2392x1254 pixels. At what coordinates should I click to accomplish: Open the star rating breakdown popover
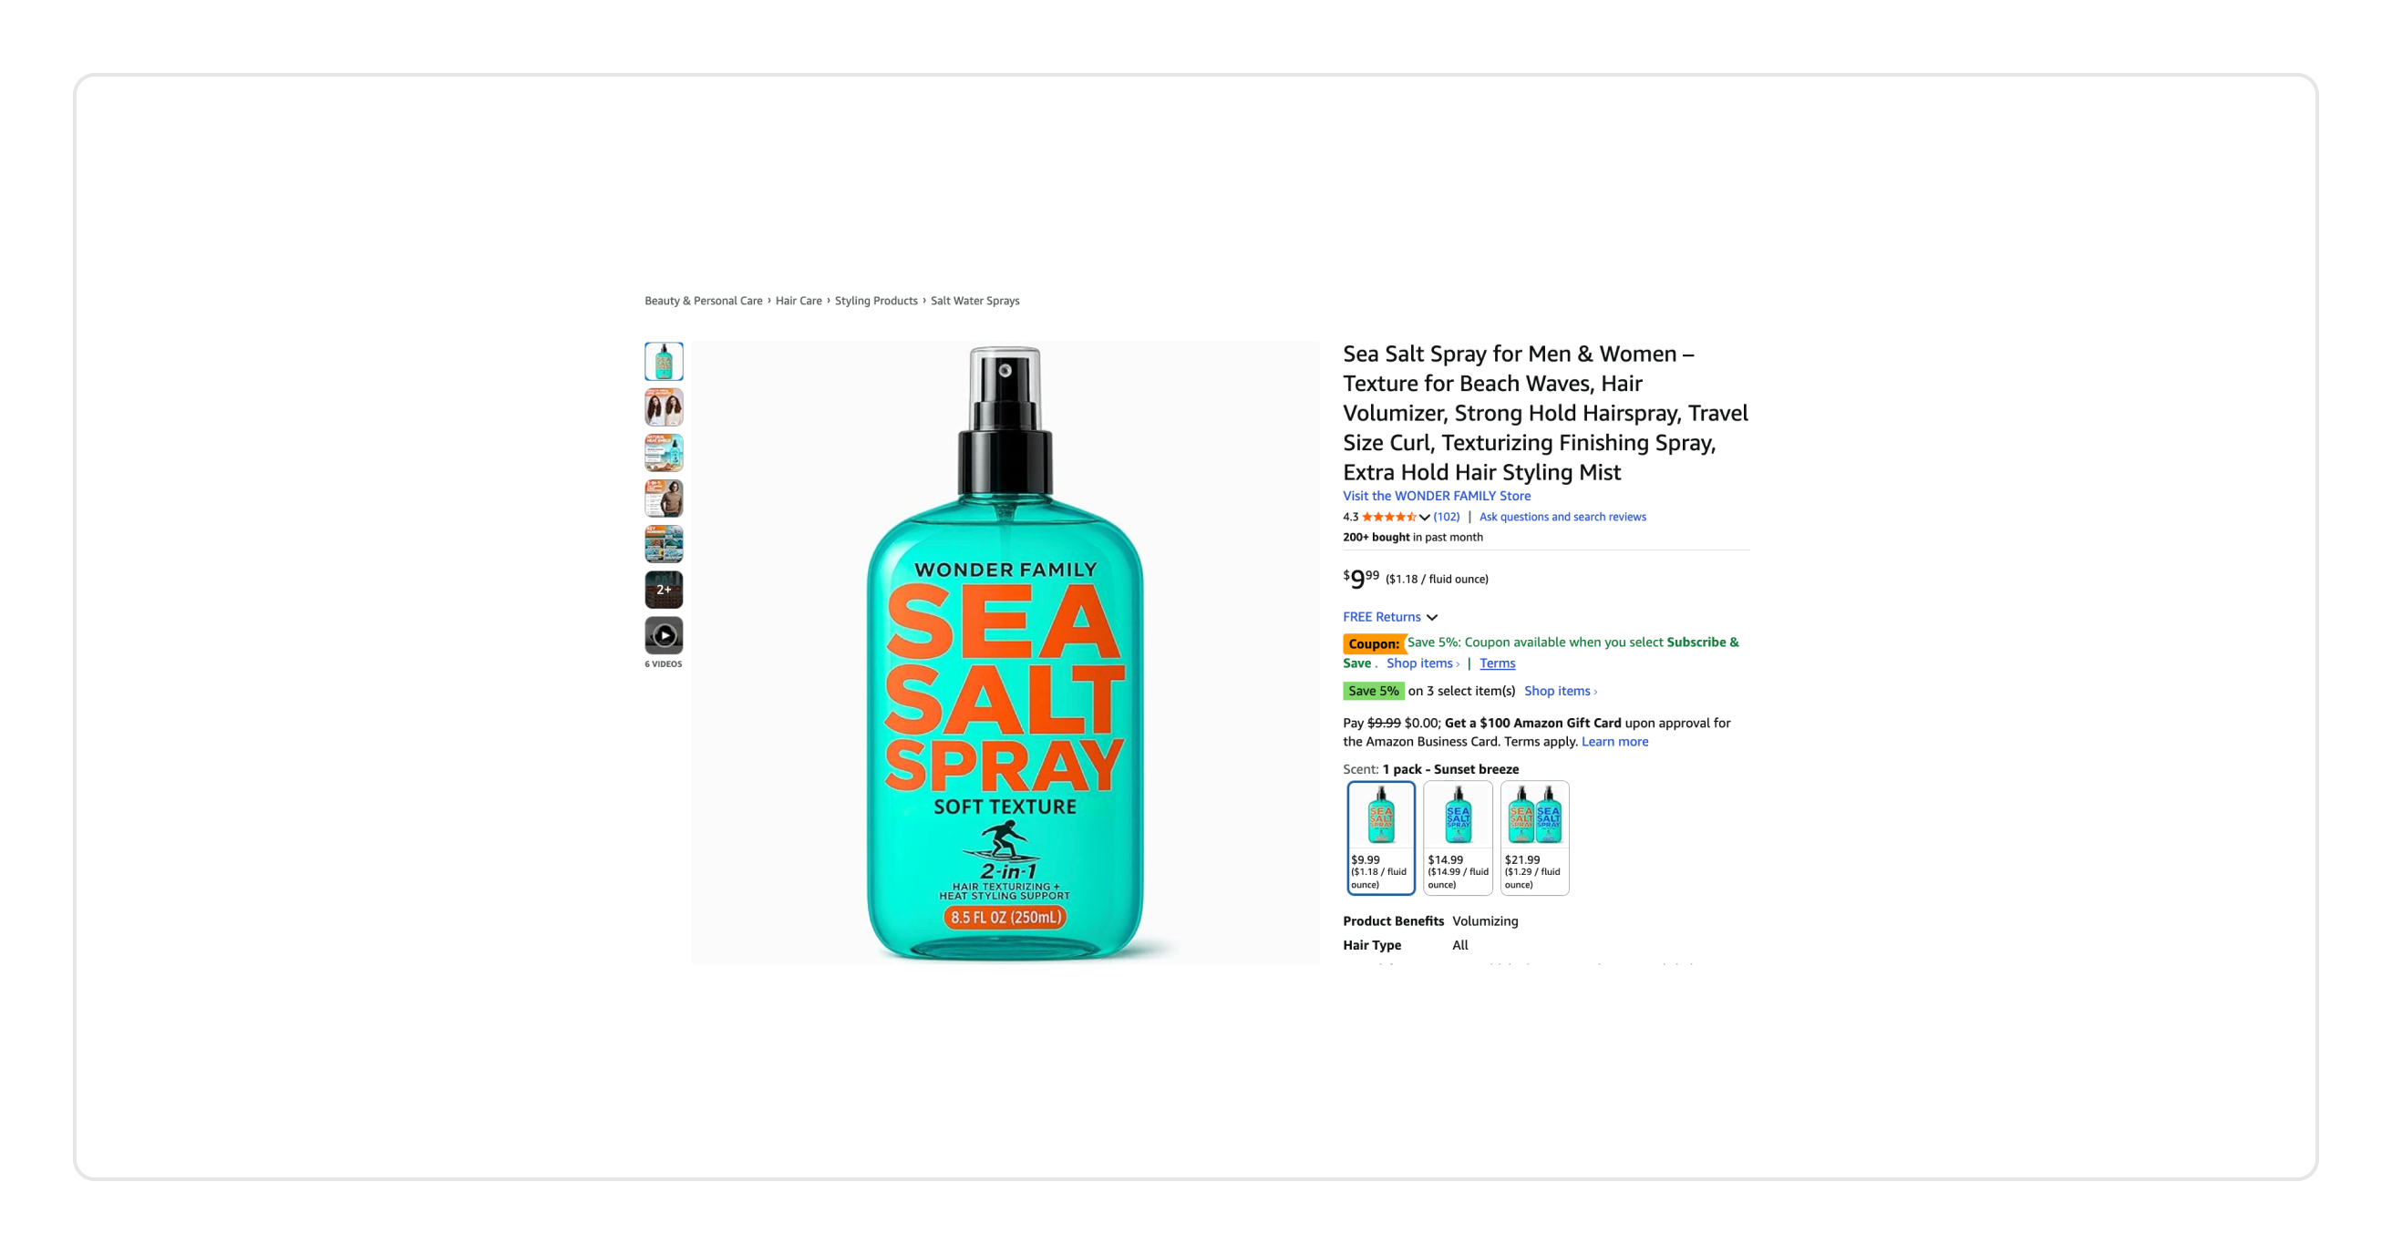pyautogui.click(x=1395, y=517)
